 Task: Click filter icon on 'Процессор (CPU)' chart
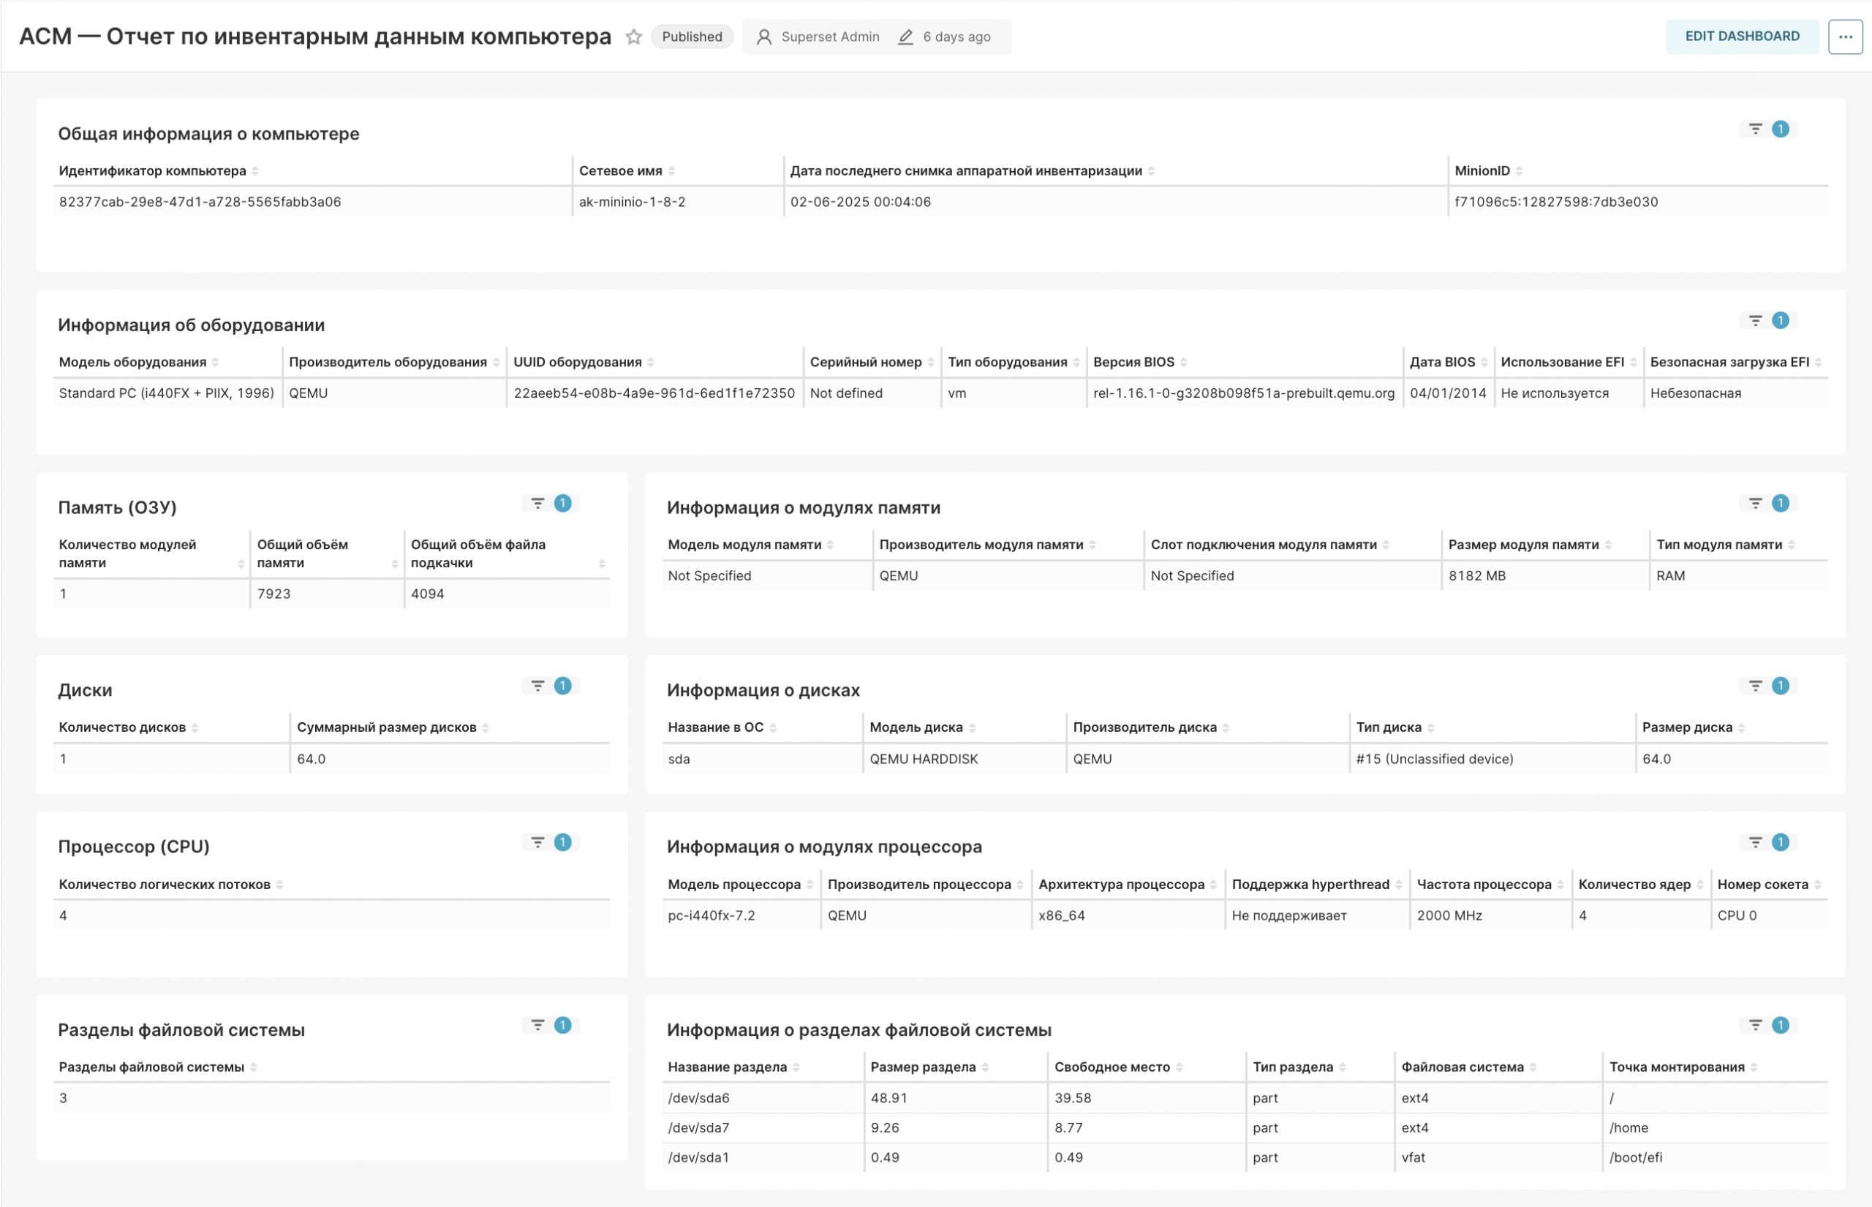(537, 842)
